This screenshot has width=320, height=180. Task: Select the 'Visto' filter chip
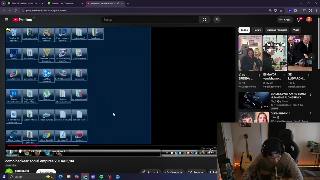click(296, 30)
